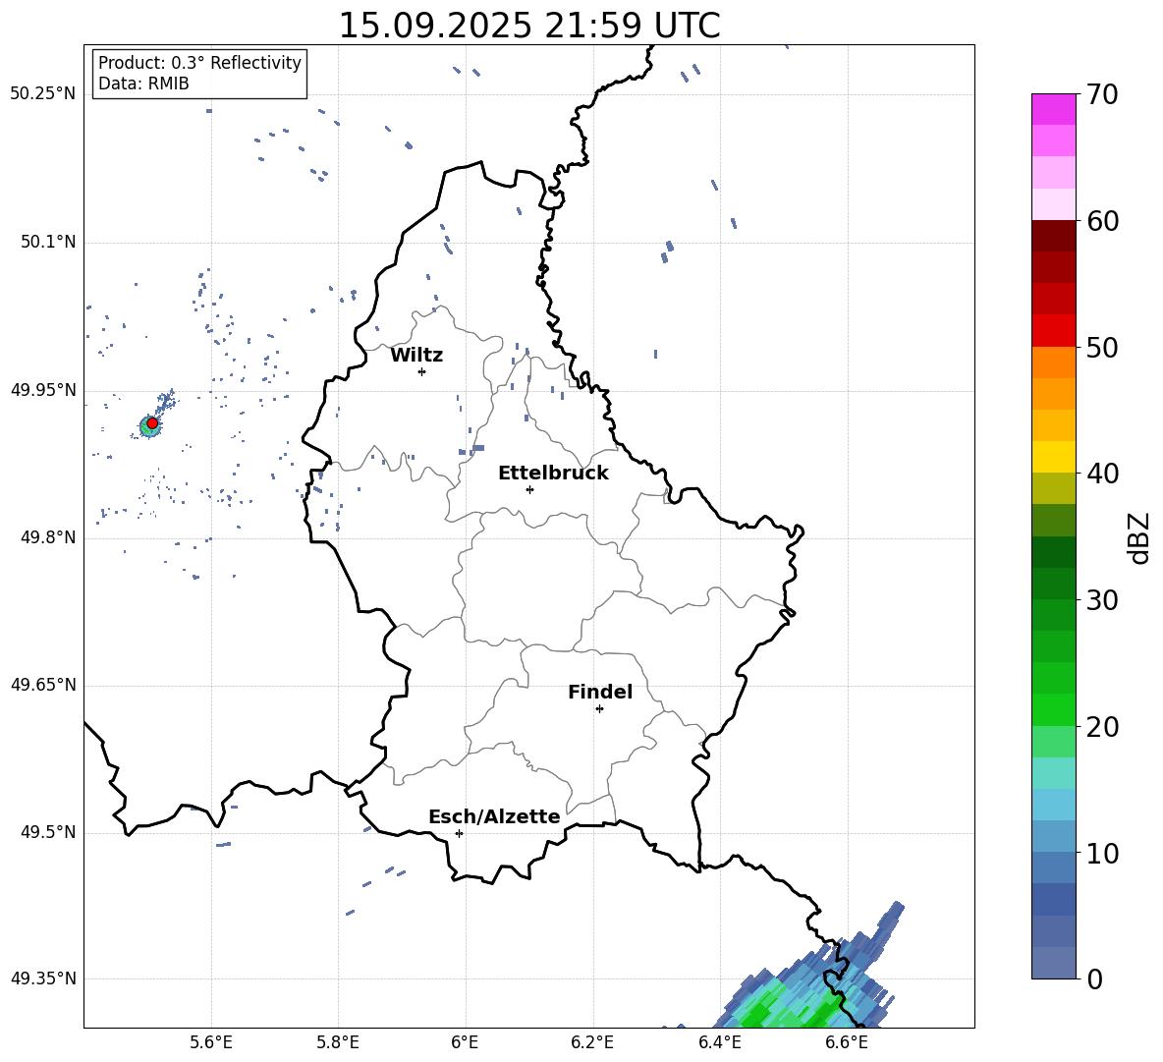Image resolution: width=1163 pixels, height=1062 pixels.
Task: Click the 49.5°N latitude label
Action: (47, 832)
